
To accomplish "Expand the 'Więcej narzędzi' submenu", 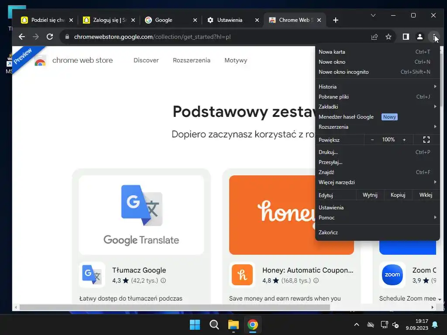I will coord(377,182).
